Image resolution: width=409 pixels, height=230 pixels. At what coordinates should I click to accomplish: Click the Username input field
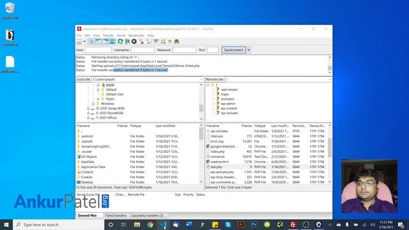tap(143, 50)
